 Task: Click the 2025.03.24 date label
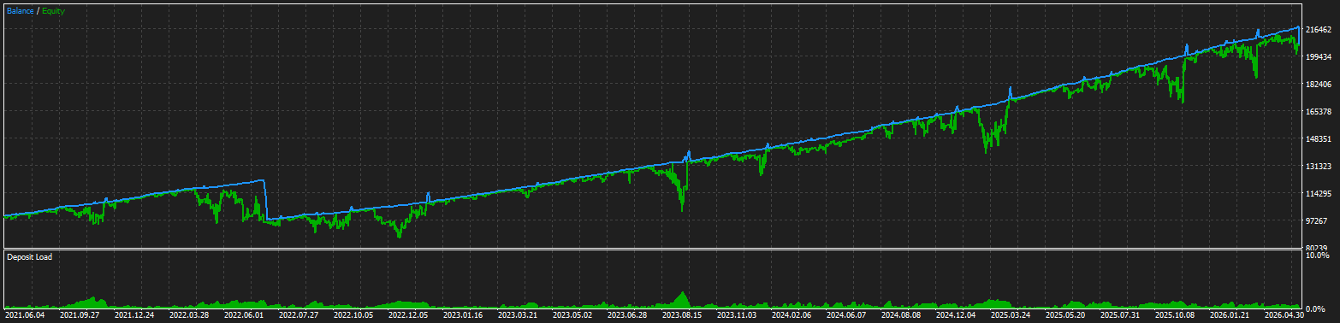(x=1011, y=314)
